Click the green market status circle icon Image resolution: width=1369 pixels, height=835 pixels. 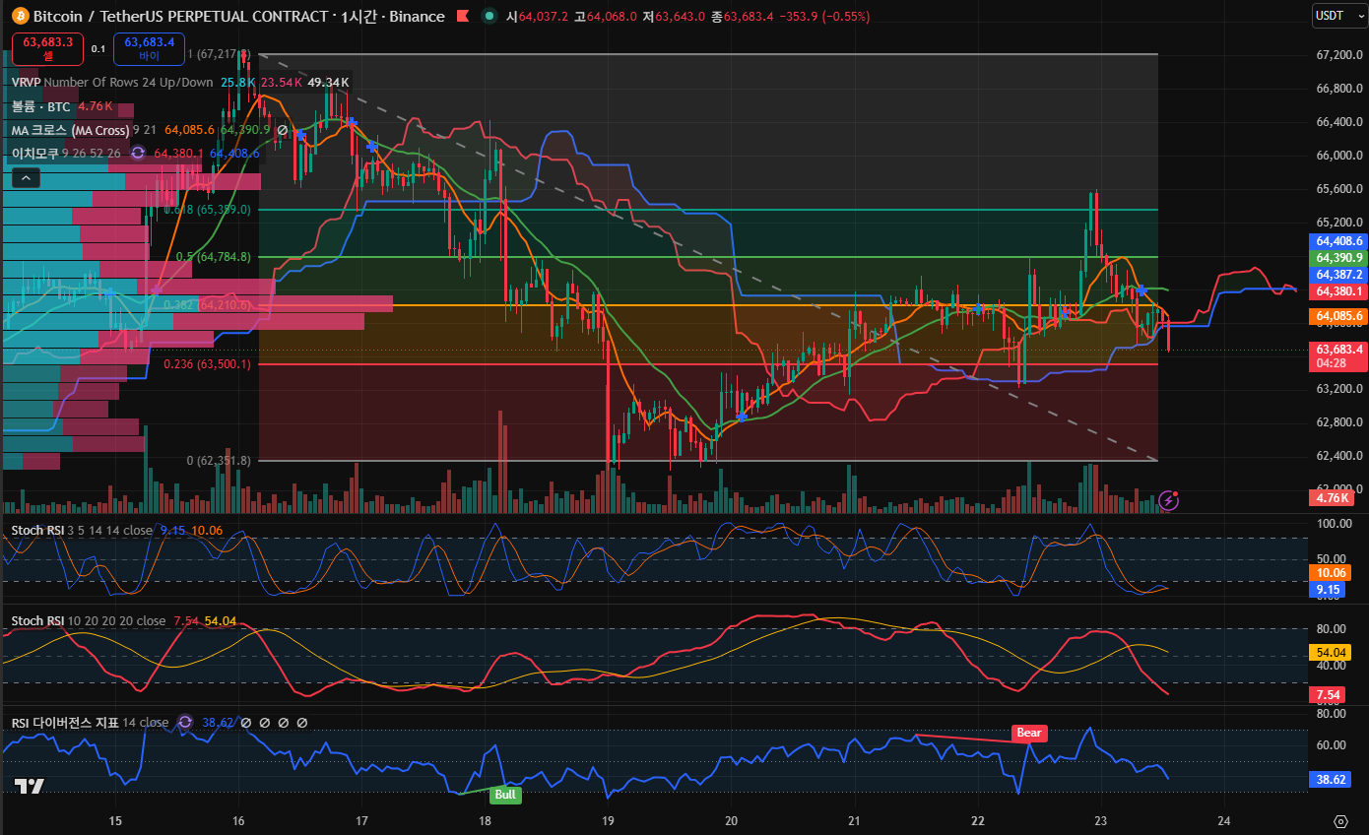[489, 17]
